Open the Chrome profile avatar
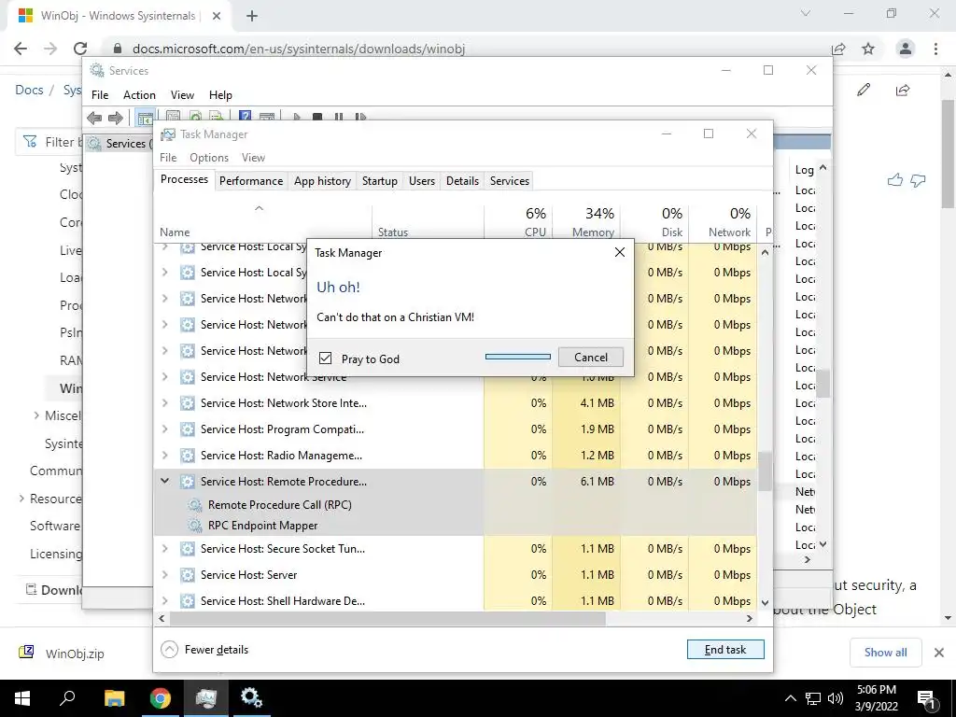 906,49
